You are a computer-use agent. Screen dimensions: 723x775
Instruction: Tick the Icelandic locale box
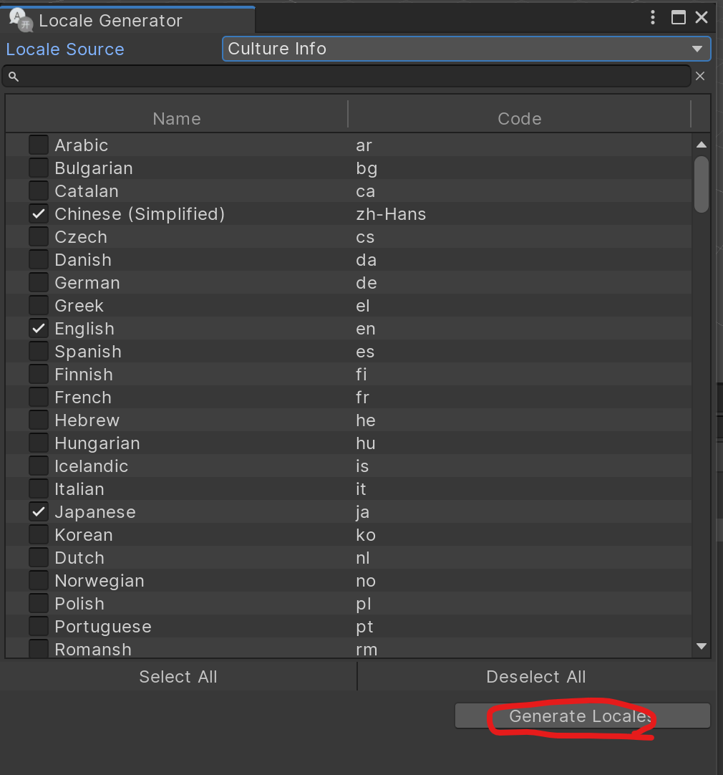tap(39, 466)
